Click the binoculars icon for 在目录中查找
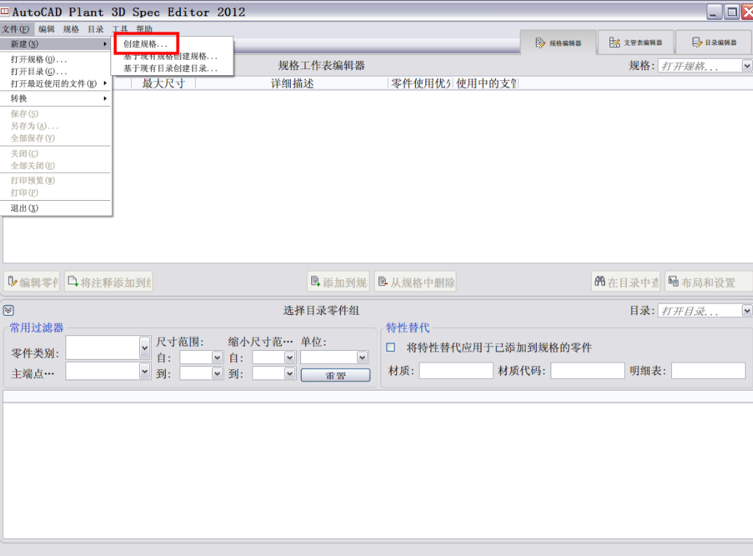753x556 pixels. click(x=600, y=282)
